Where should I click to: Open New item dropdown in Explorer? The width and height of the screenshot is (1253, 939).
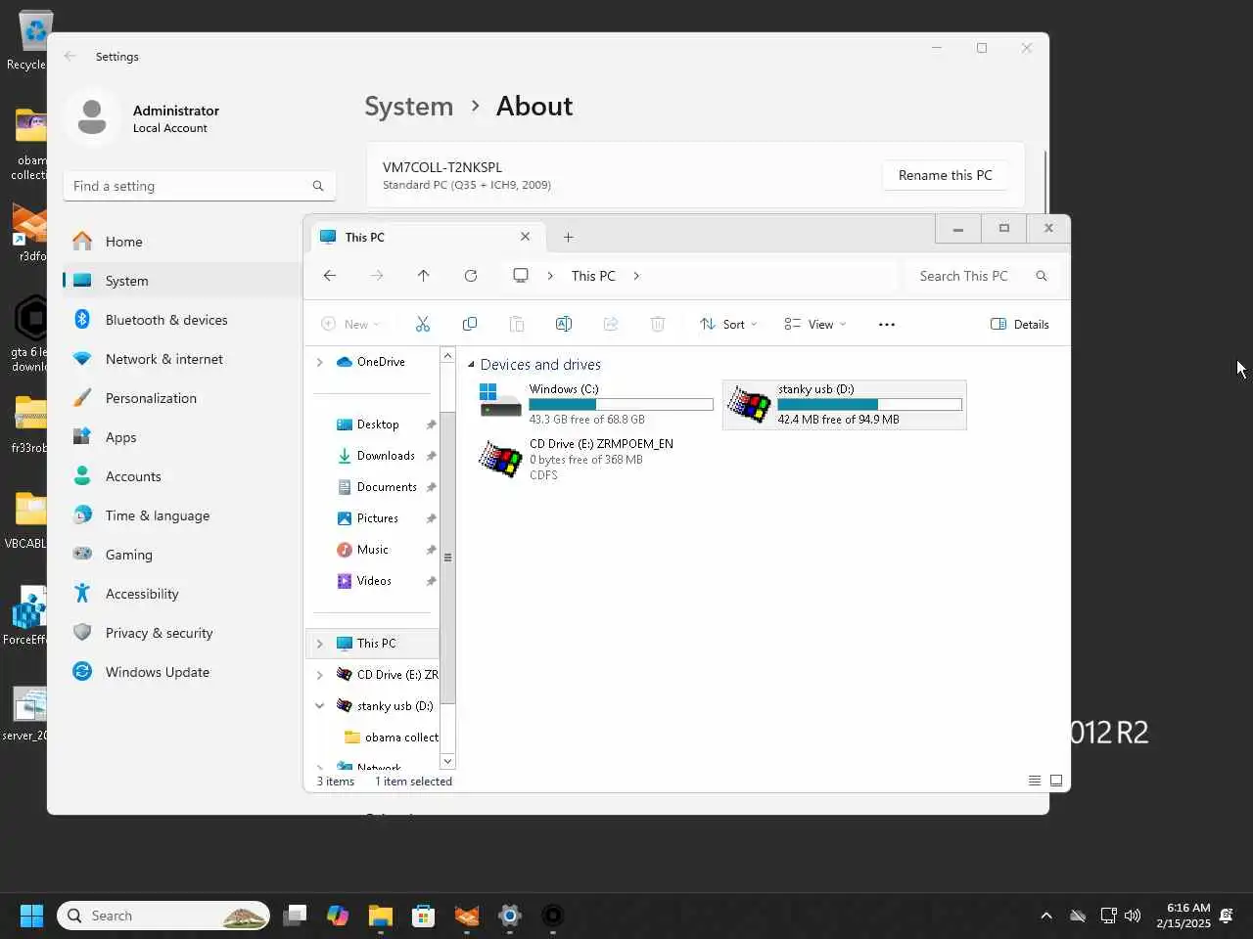point(350,325)
